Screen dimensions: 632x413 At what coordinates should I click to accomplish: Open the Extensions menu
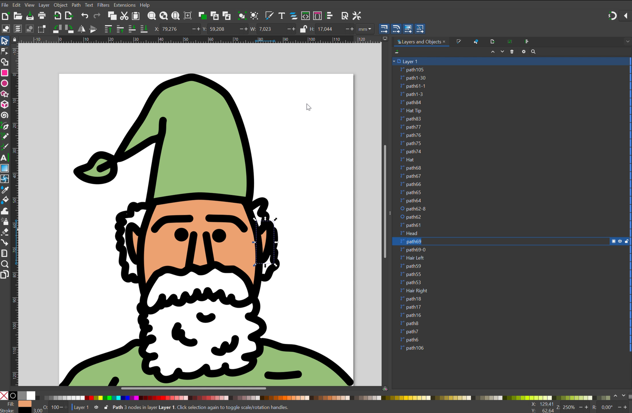pyautogui.click(x=124, y=5)
